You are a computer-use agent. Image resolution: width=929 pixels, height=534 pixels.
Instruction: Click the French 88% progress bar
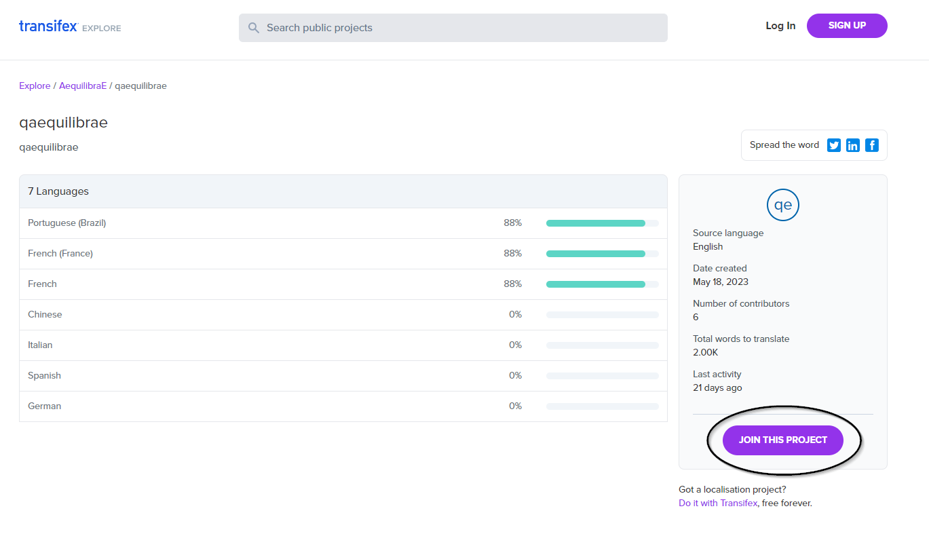(x=602, y=284)
